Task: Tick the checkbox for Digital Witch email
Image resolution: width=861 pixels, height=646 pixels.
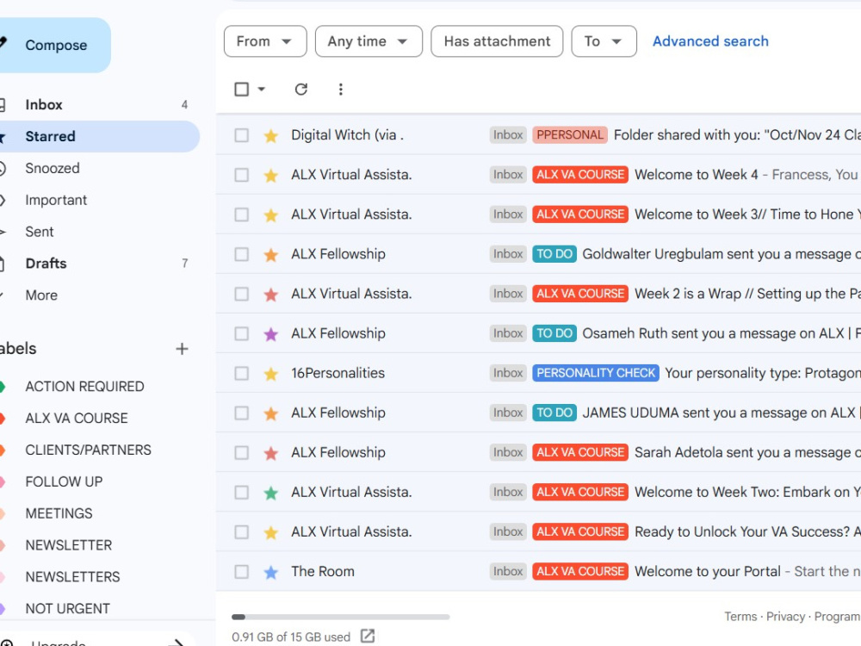Action: click(x=242, y=135)
